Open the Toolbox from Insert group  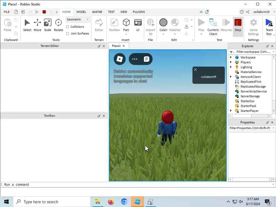tap(114, 25)
